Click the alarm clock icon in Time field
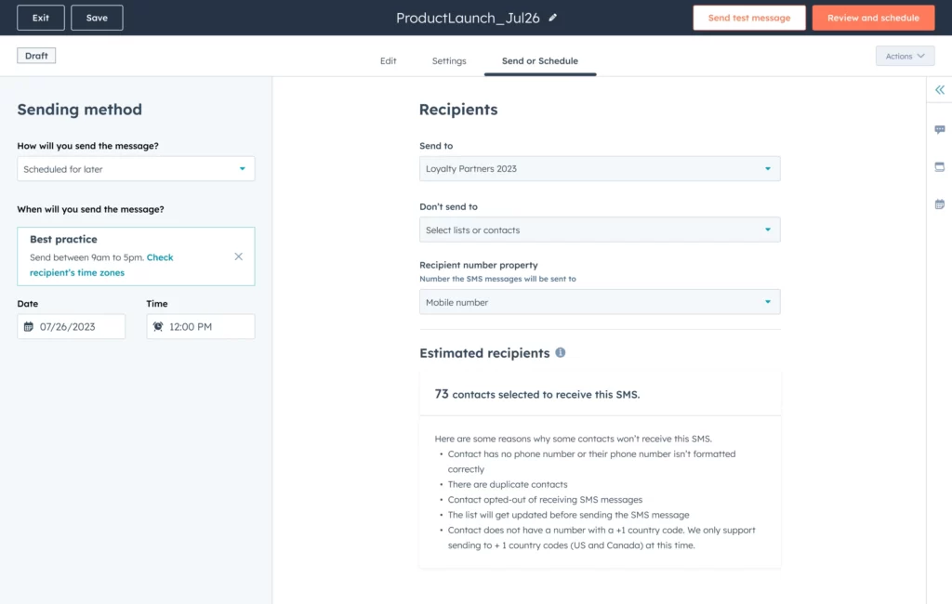Screen dimensions: 952x604 tap(158, 327)
